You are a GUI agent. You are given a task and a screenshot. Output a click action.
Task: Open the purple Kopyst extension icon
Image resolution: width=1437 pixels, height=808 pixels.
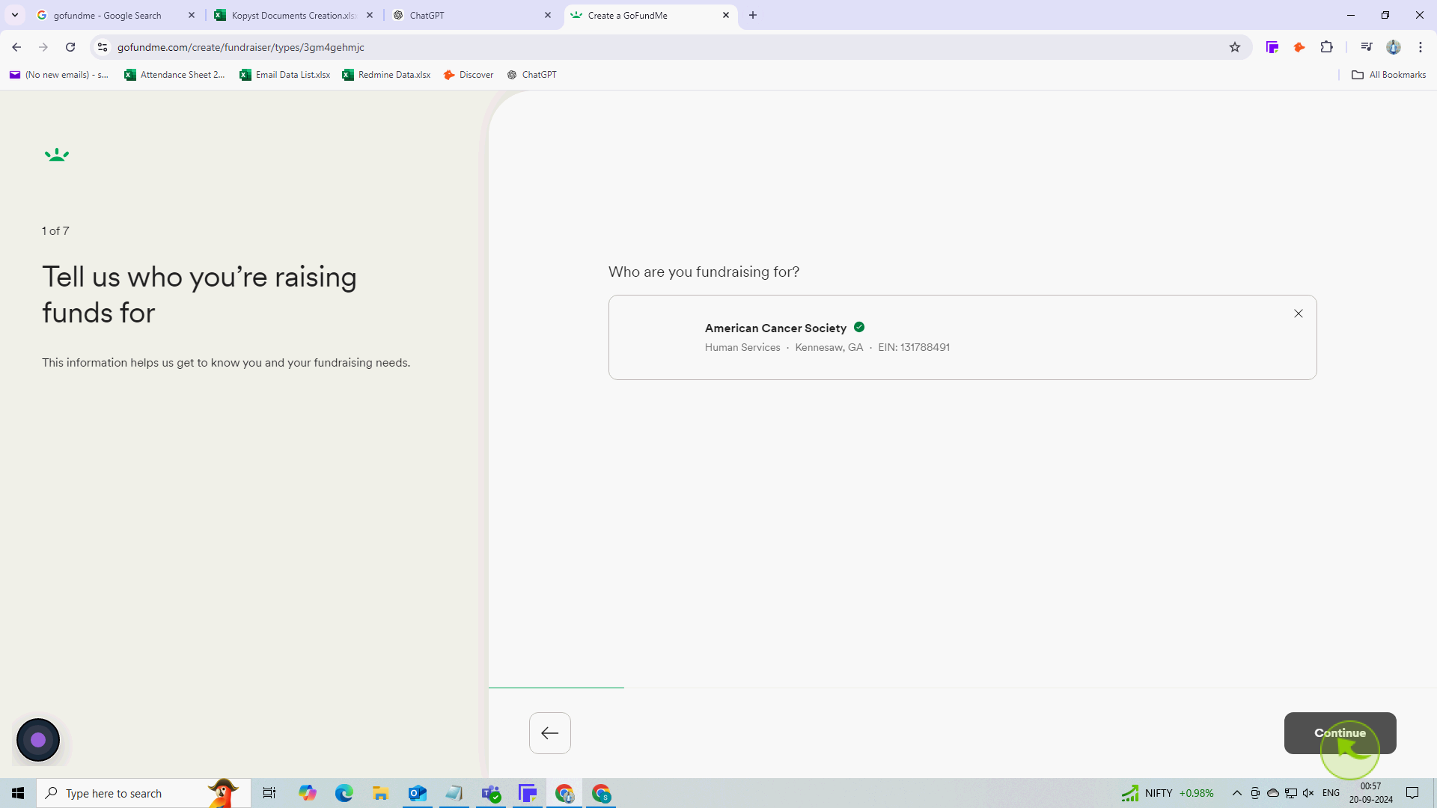click(x=1272, y=47)
